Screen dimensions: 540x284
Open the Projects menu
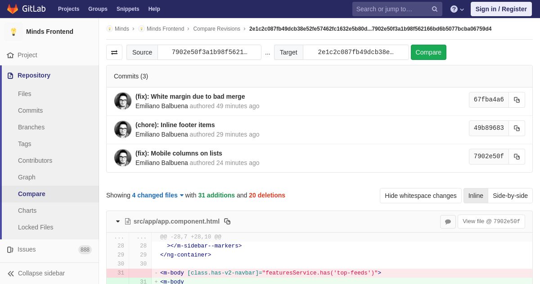(x=68, y=9)
